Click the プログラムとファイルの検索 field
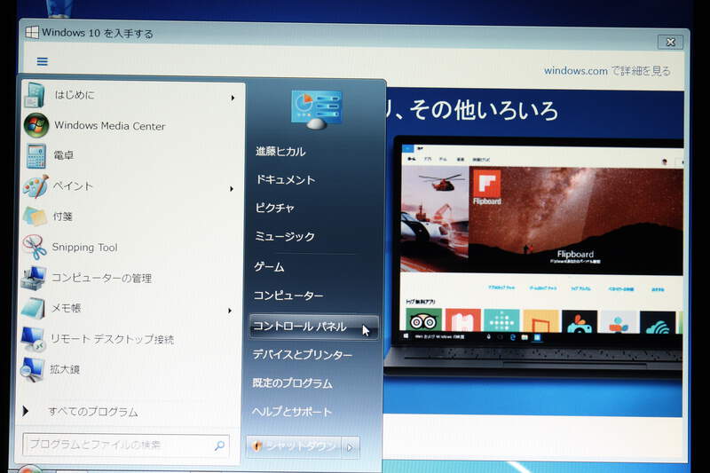The image size is (710, 473). point(126,445)
